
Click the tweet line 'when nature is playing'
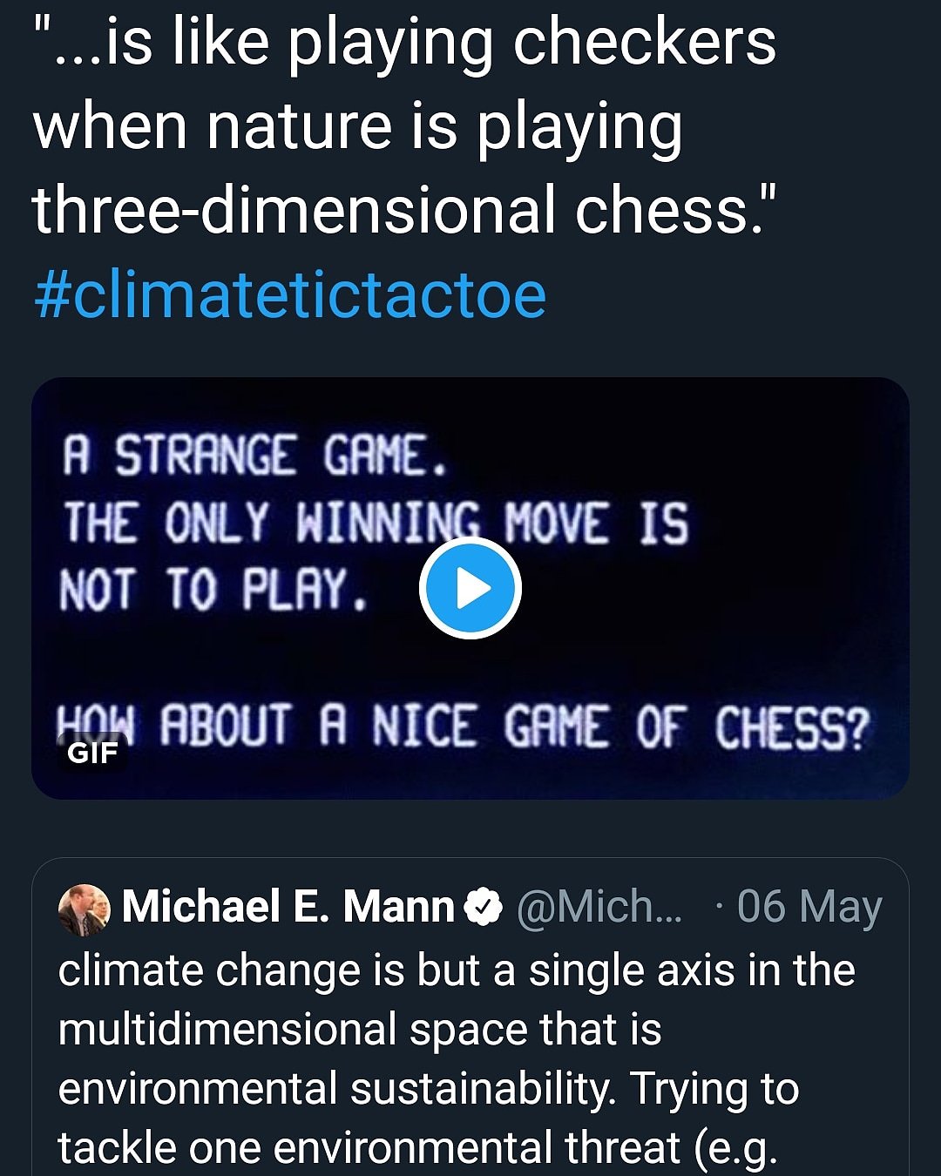(x=357, y=126)
